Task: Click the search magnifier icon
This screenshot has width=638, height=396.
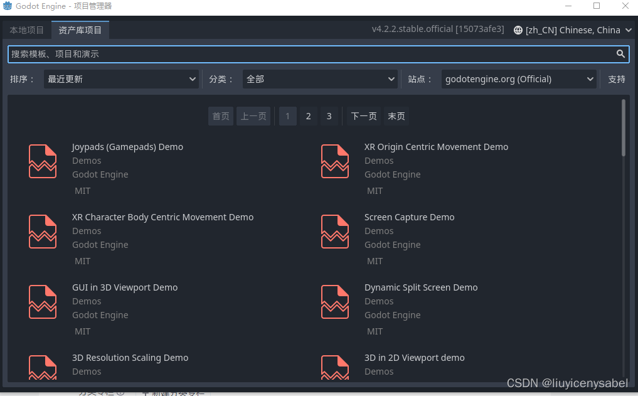Action: (x=620, y=54)
